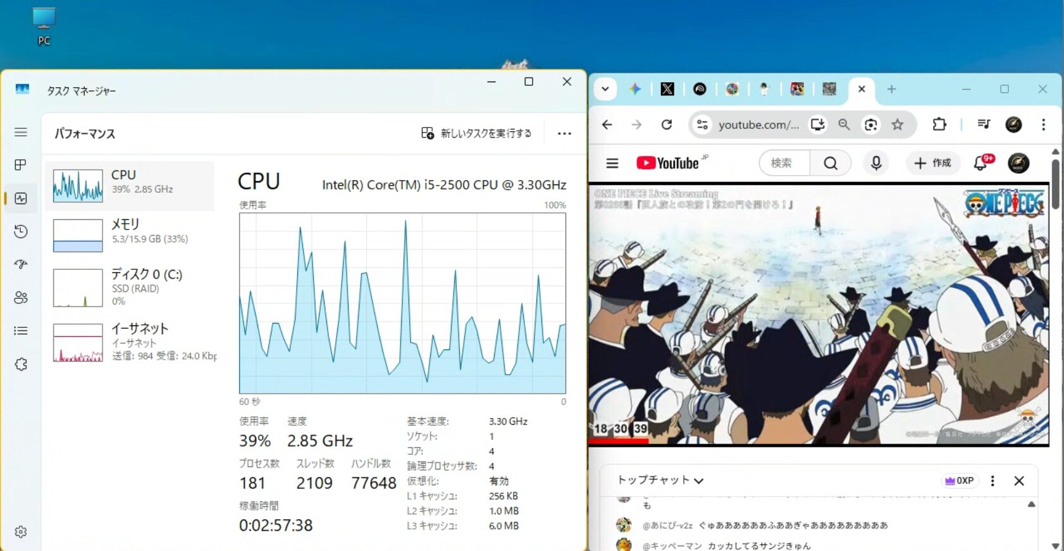This screenshot has width=1064, height=551.
Task: Expand the Task Manager navigation hamburger menu
Action: 20,132
